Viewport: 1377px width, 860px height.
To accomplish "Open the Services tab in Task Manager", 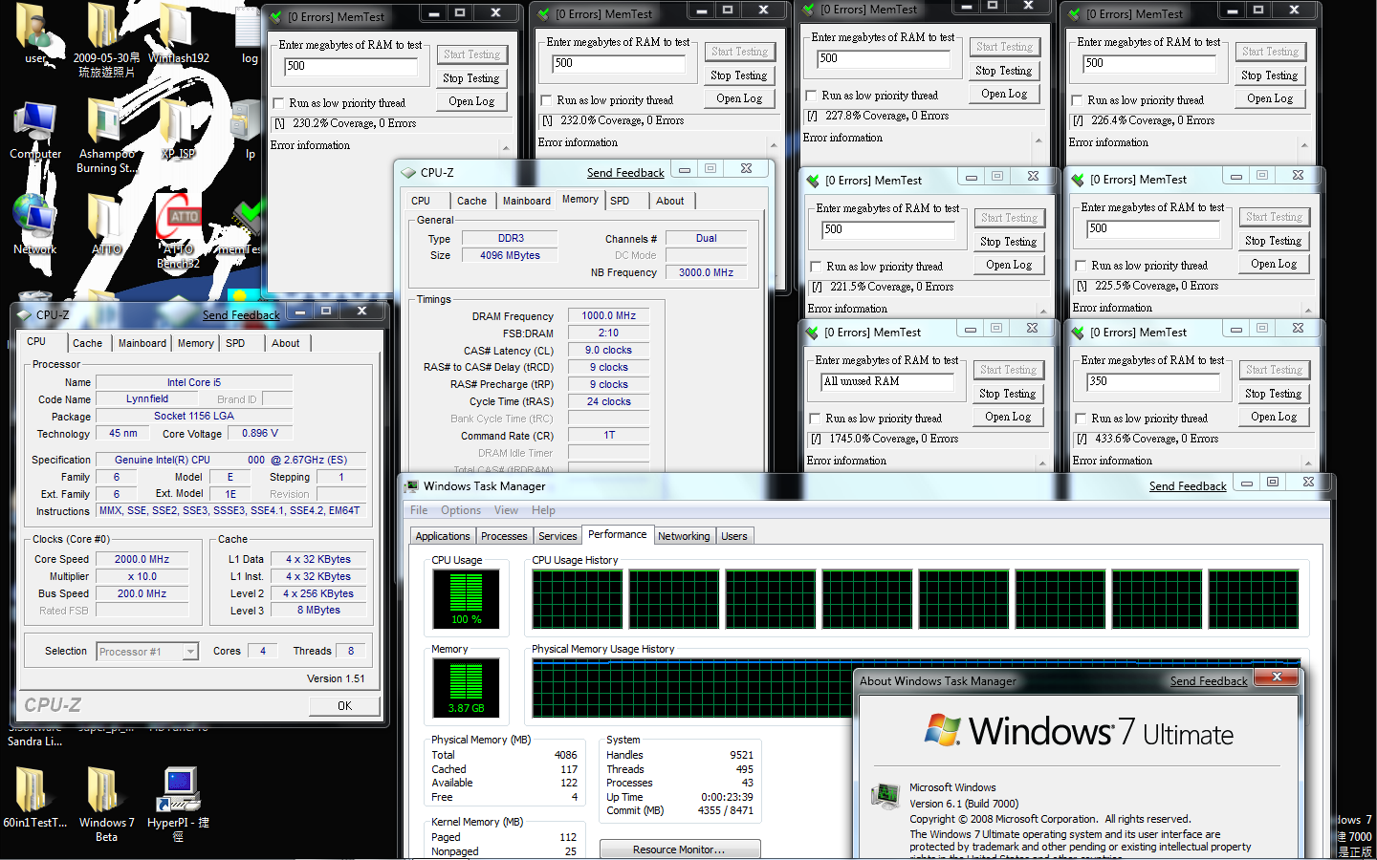I will tap(557, 536).
